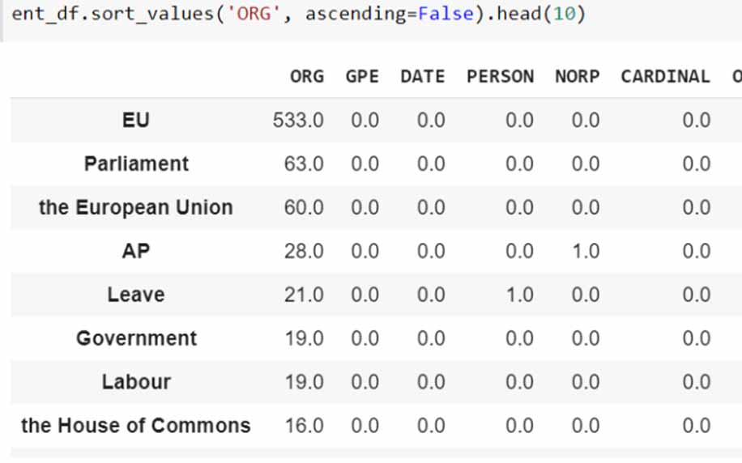The width and height of the screenshot is (742, 463).
Task: Click the NORP 0.0 value in House of Commons row
Action: (x=586, y=426)
